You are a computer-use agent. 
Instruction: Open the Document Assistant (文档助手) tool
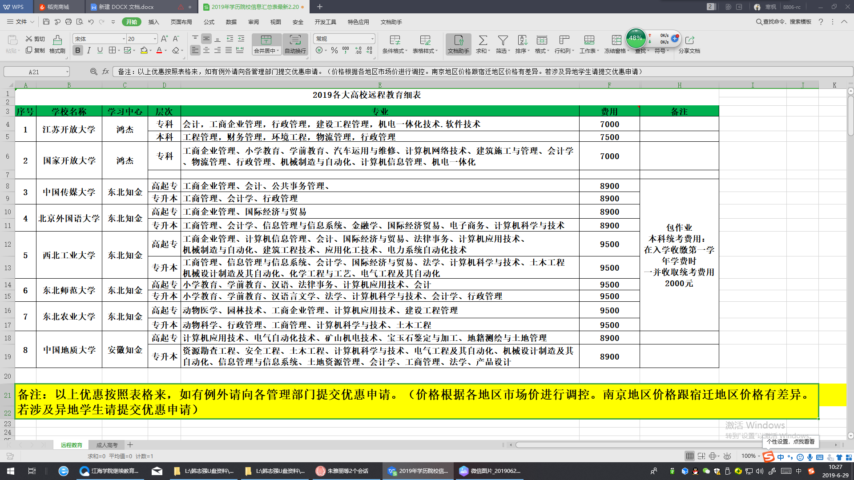[x=458, y=44]
